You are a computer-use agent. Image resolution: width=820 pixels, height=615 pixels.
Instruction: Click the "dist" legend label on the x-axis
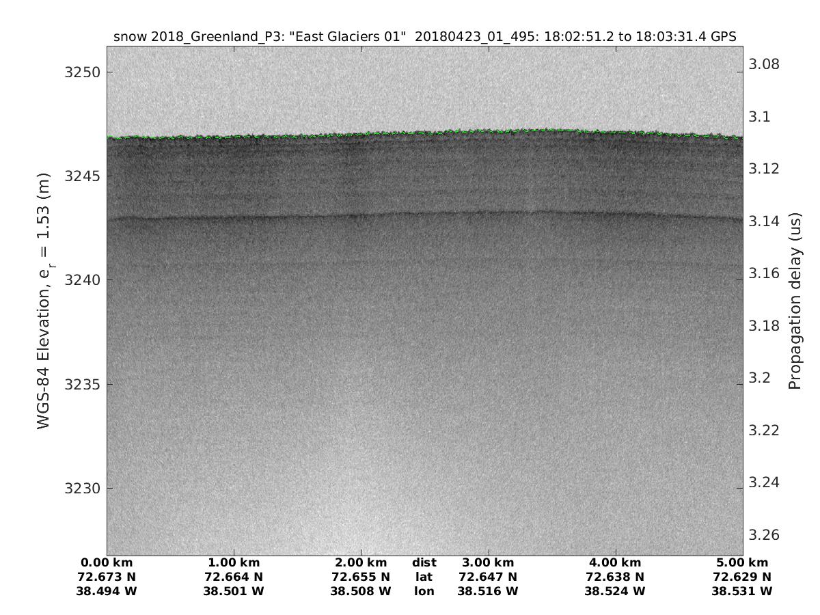(x=424, y=563)
